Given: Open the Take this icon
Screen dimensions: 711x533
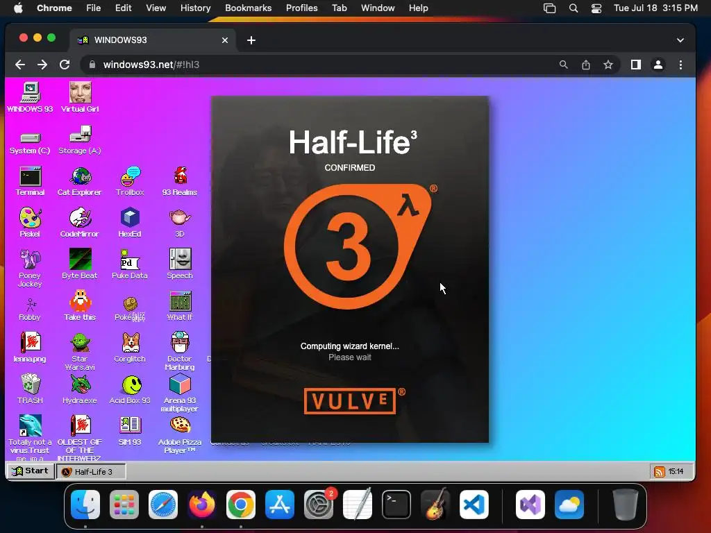Looking at the screenshot, I should coord(80,305).
